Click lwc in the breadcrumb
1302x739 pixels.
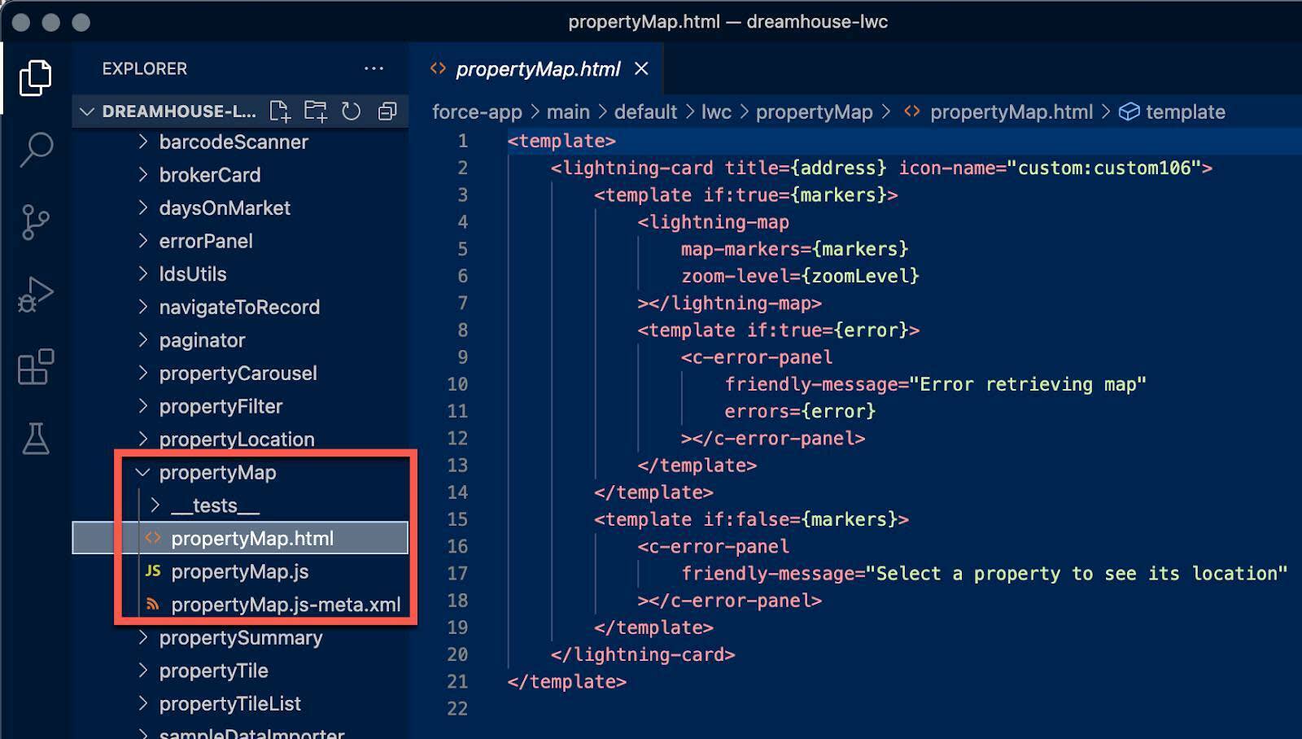pos(716,112)
